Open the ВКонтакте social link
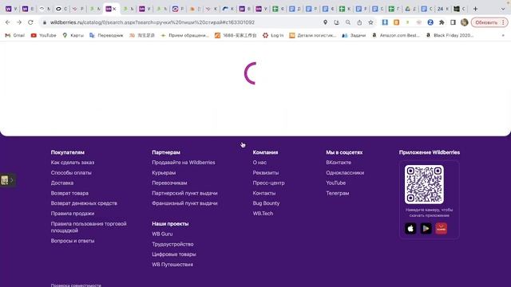511x287 pixels. (x=339, y=163)
